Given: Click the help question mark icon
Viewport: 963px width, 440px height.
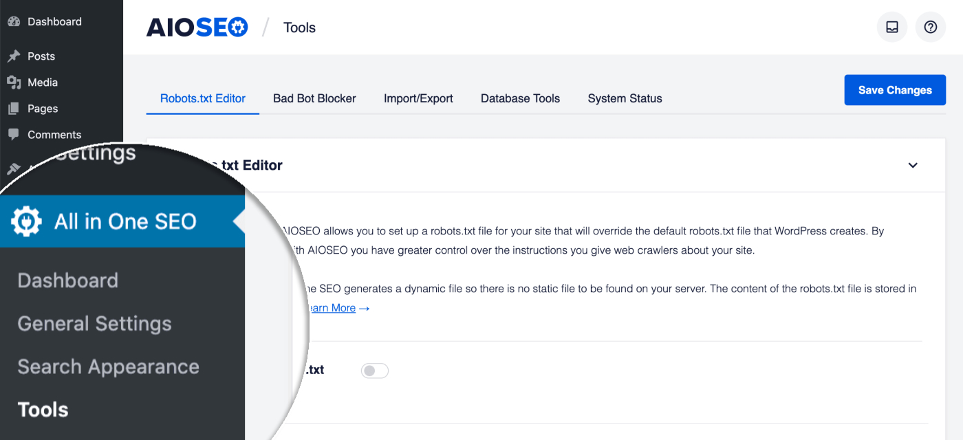Looking at the screenshot, I should (x=930, y=27).
